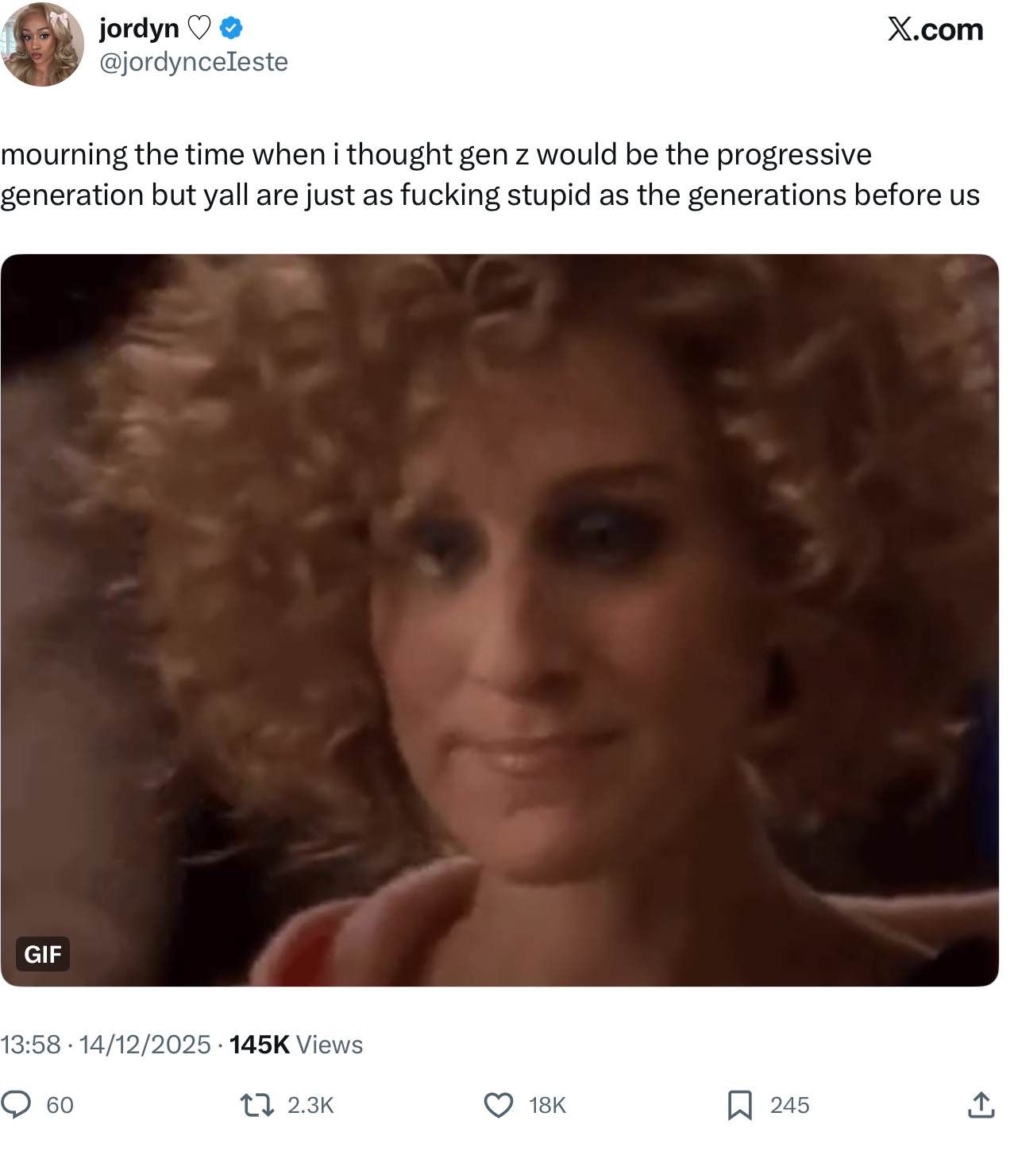Click the 245 bookmarks count

point(790,1105)
